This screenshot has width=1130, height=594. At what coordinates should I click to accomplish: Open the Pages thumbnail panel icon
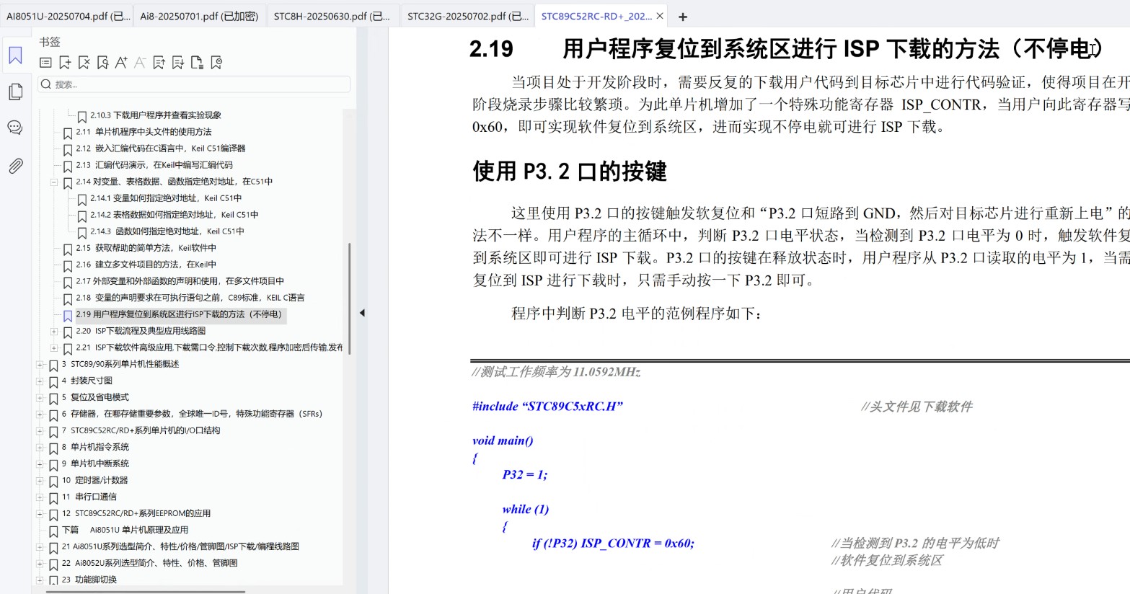[15, 92]
